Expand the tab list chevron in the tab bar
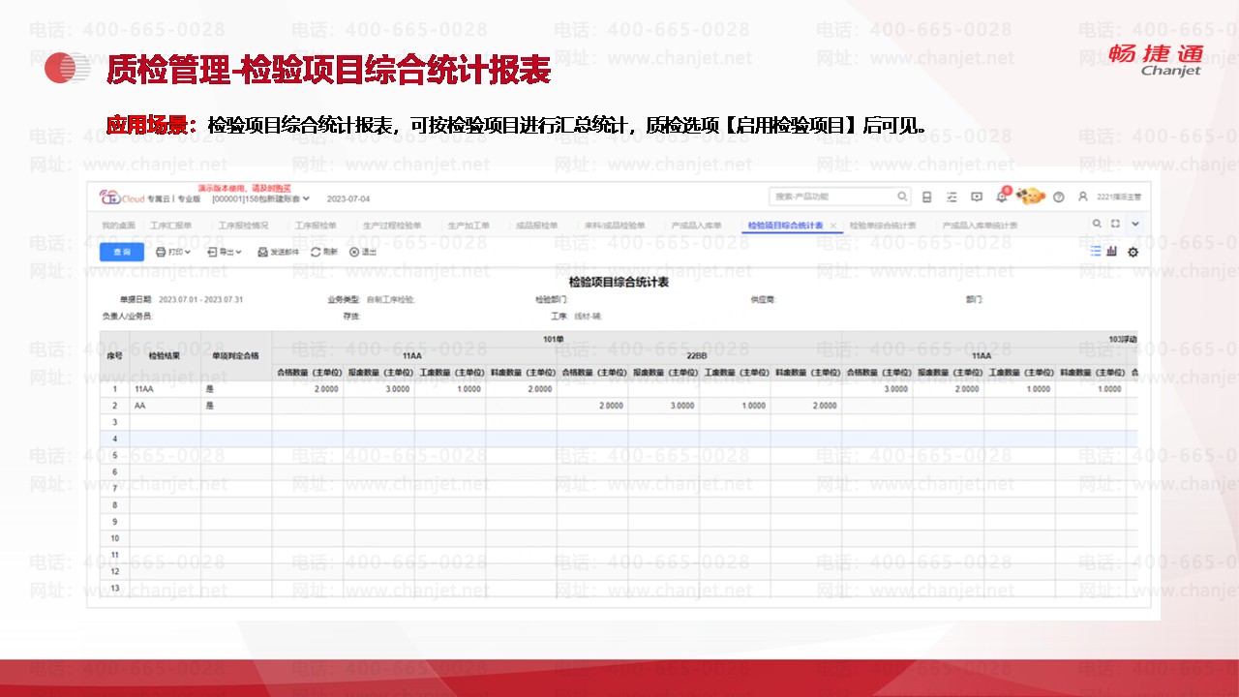Image resolution: width=1239 pixels, height=697 pixels. (x=1135, y=224)
